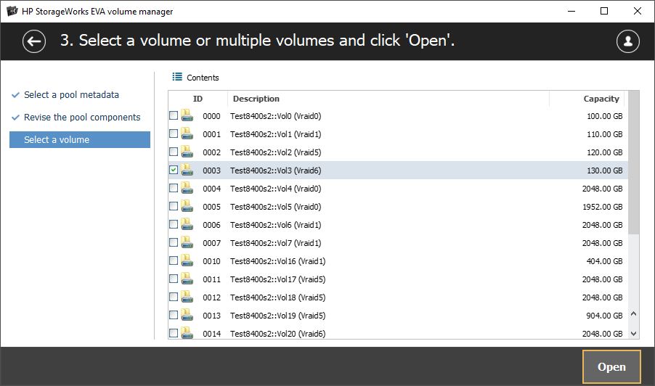Click the Contents list icon

pyautogui.click(x=177, y=77)
